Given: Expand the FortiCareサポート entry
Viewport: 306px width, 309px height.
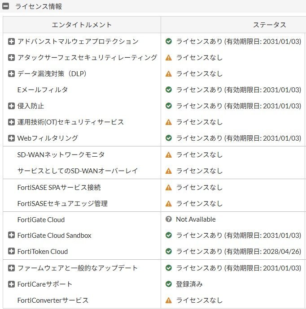Looking at the screenshot, I should pos(12,284).
